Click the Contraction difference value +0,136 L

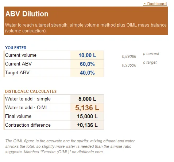[x=87, y=125]
